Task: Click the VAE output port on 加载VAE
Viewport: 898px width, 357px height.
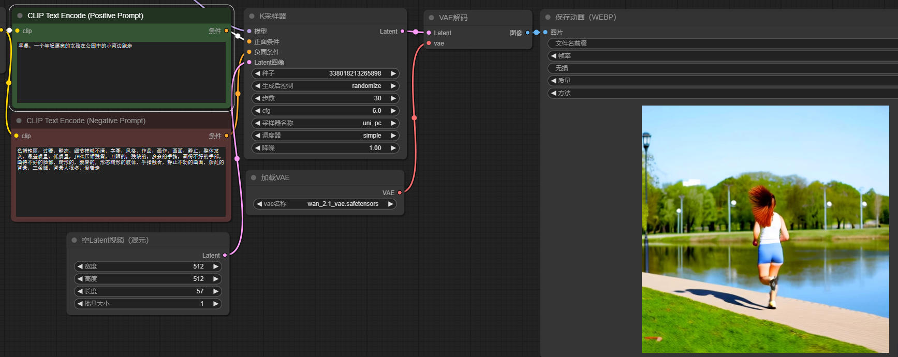Action: click(x=400, y=193)
